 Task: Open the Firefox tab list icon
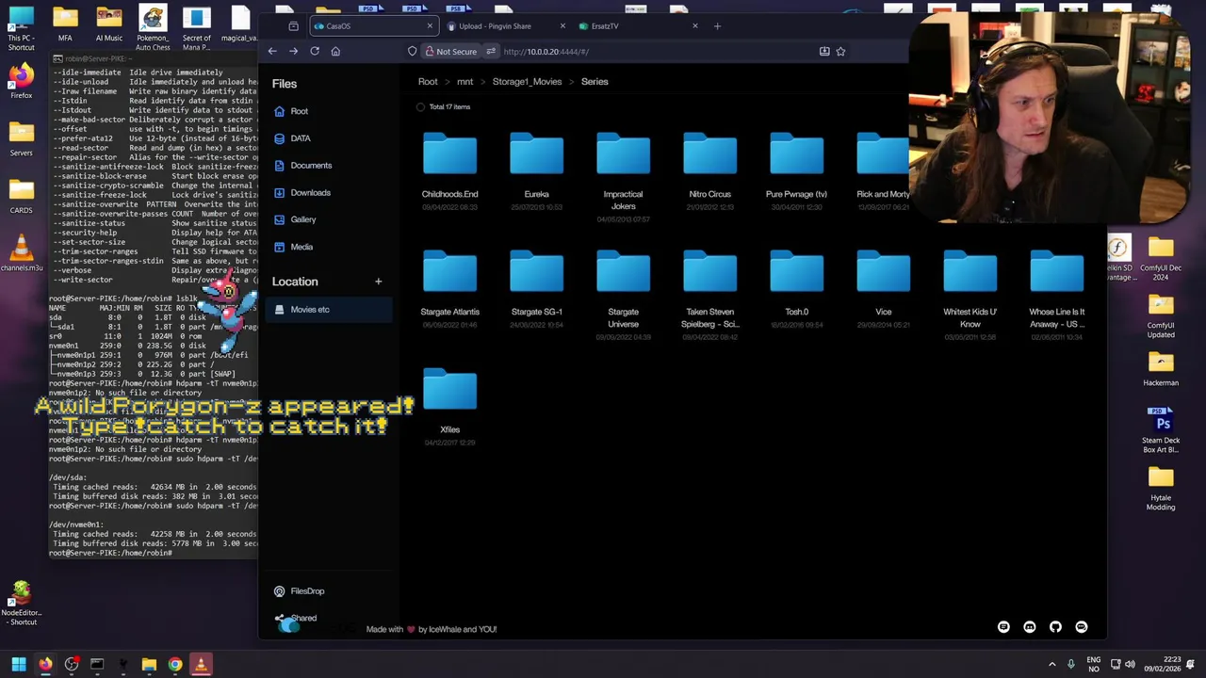293,26
